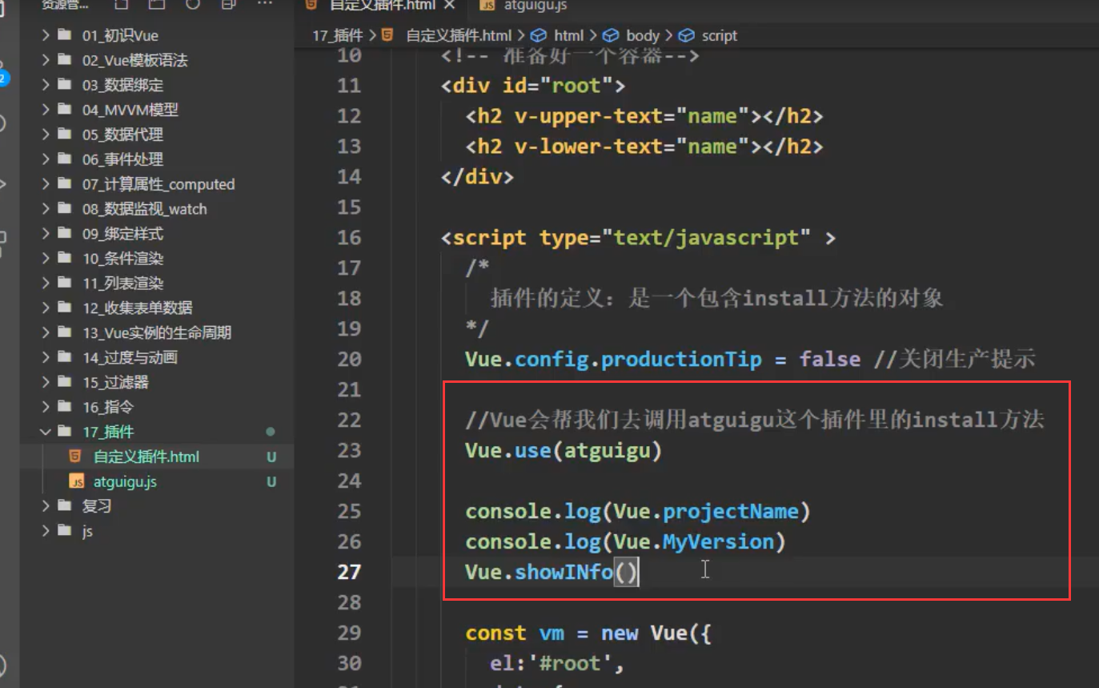Click the html breadcrumb segment
The width and height of the screenshot is (1099, 688).
(x=569, y=35)
